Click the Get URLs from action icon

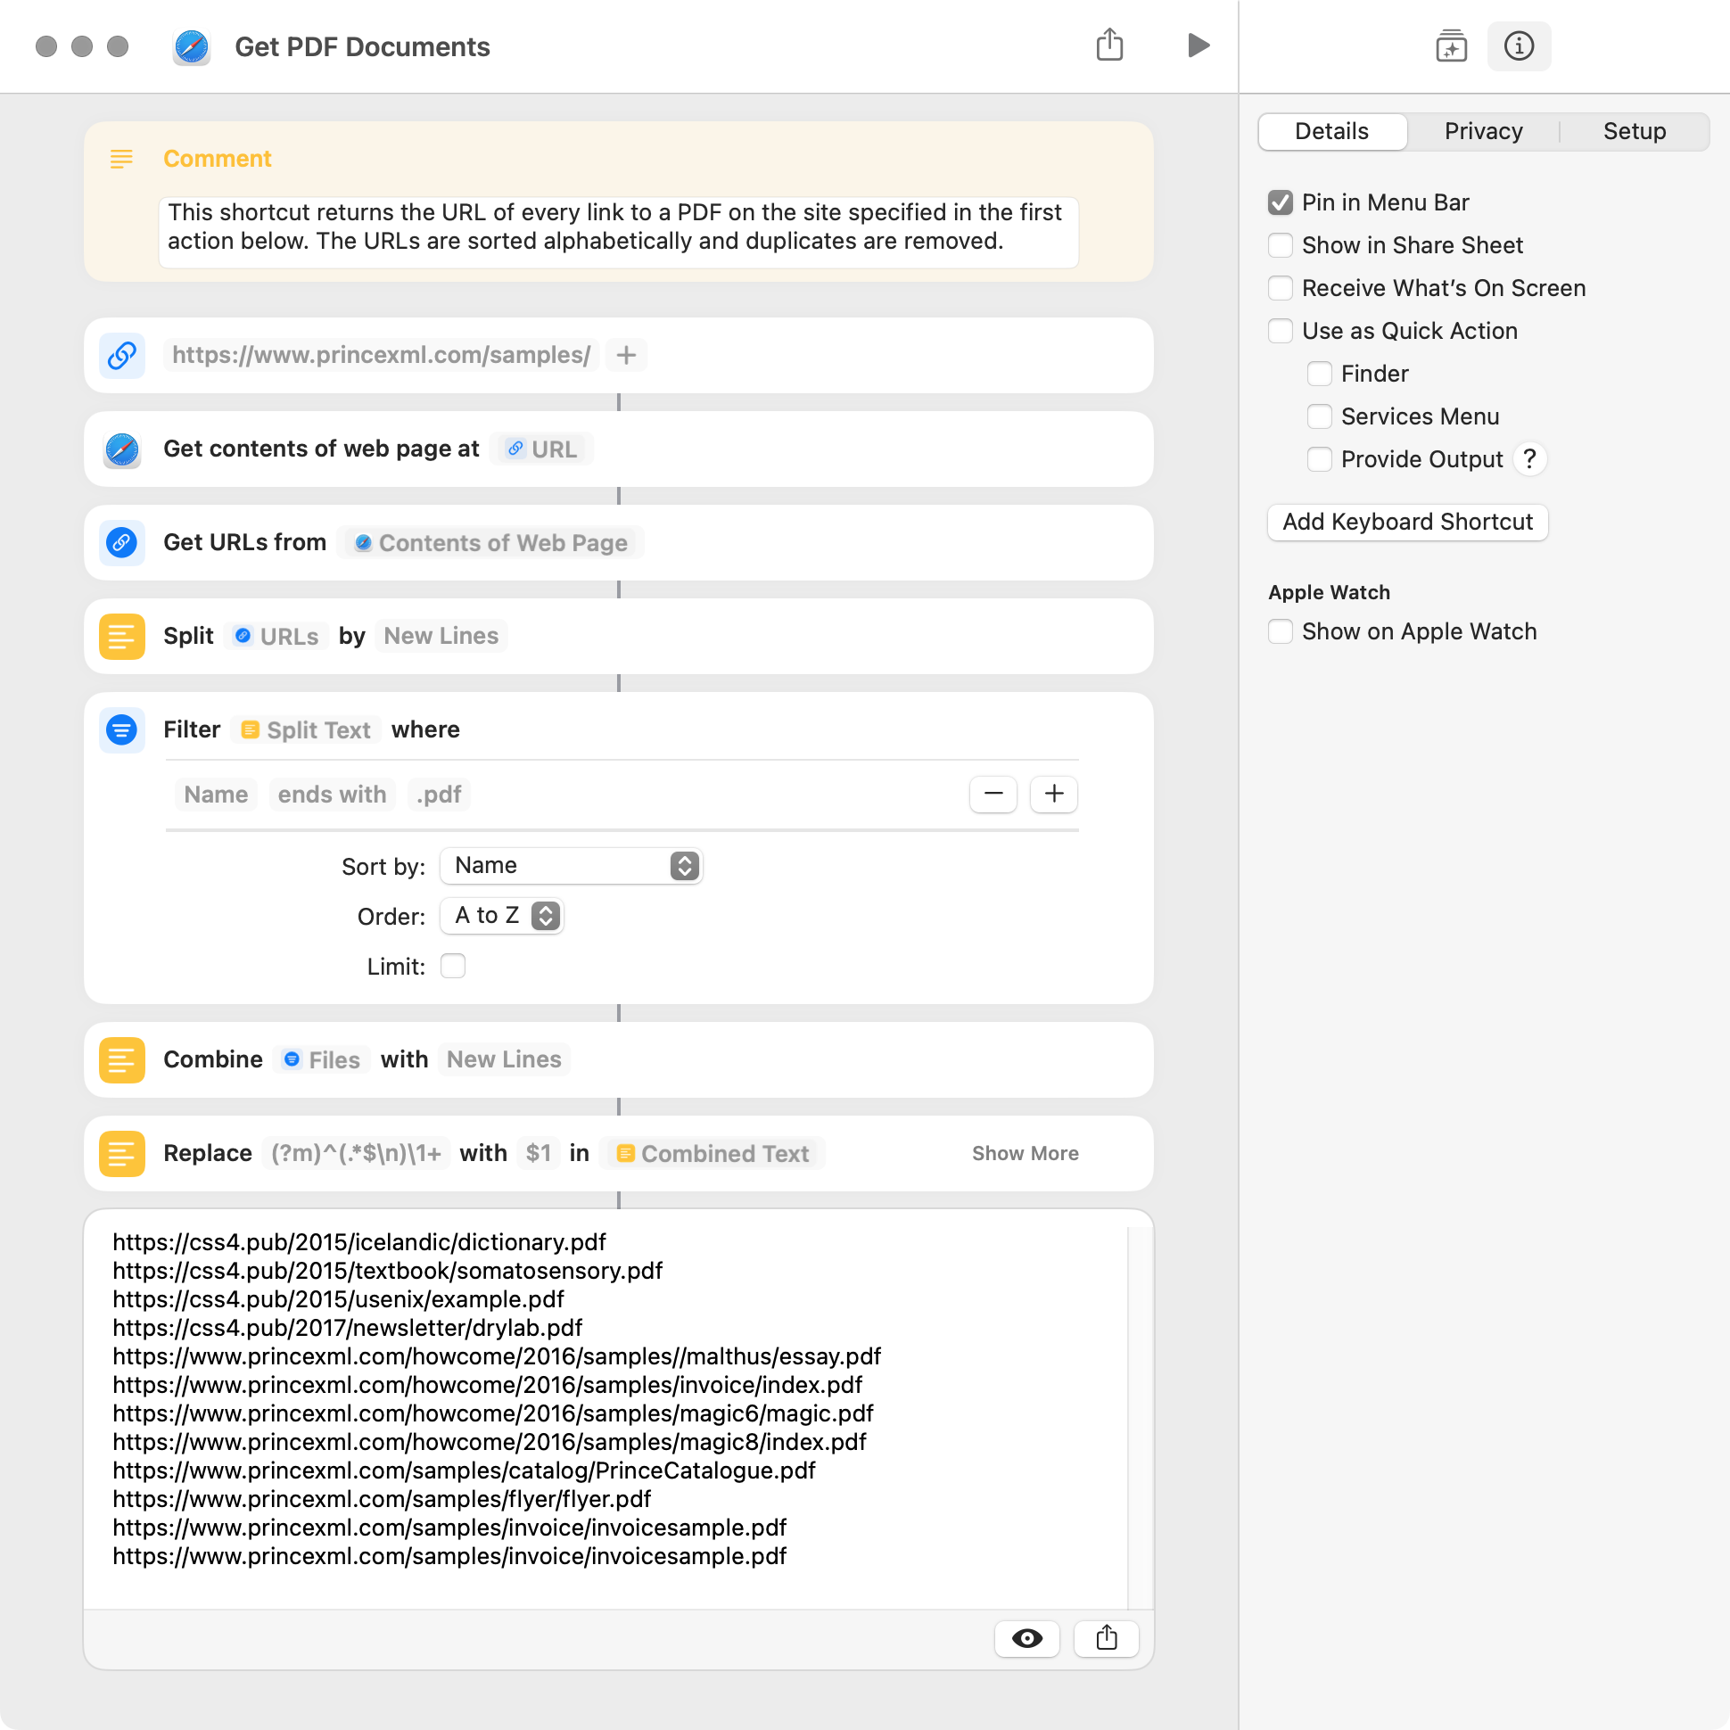(122, 542)
